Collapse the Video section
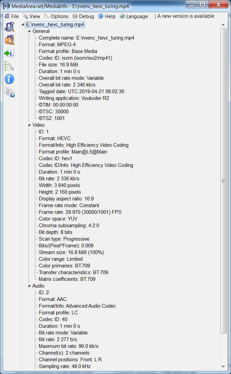Viewport: 231px width, 374px height. tap(29, 125)
